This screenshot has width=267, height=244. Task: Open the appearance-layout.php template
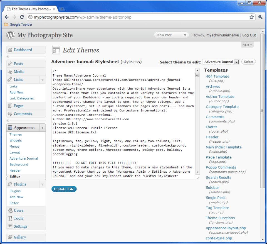[x=226, y=228]
